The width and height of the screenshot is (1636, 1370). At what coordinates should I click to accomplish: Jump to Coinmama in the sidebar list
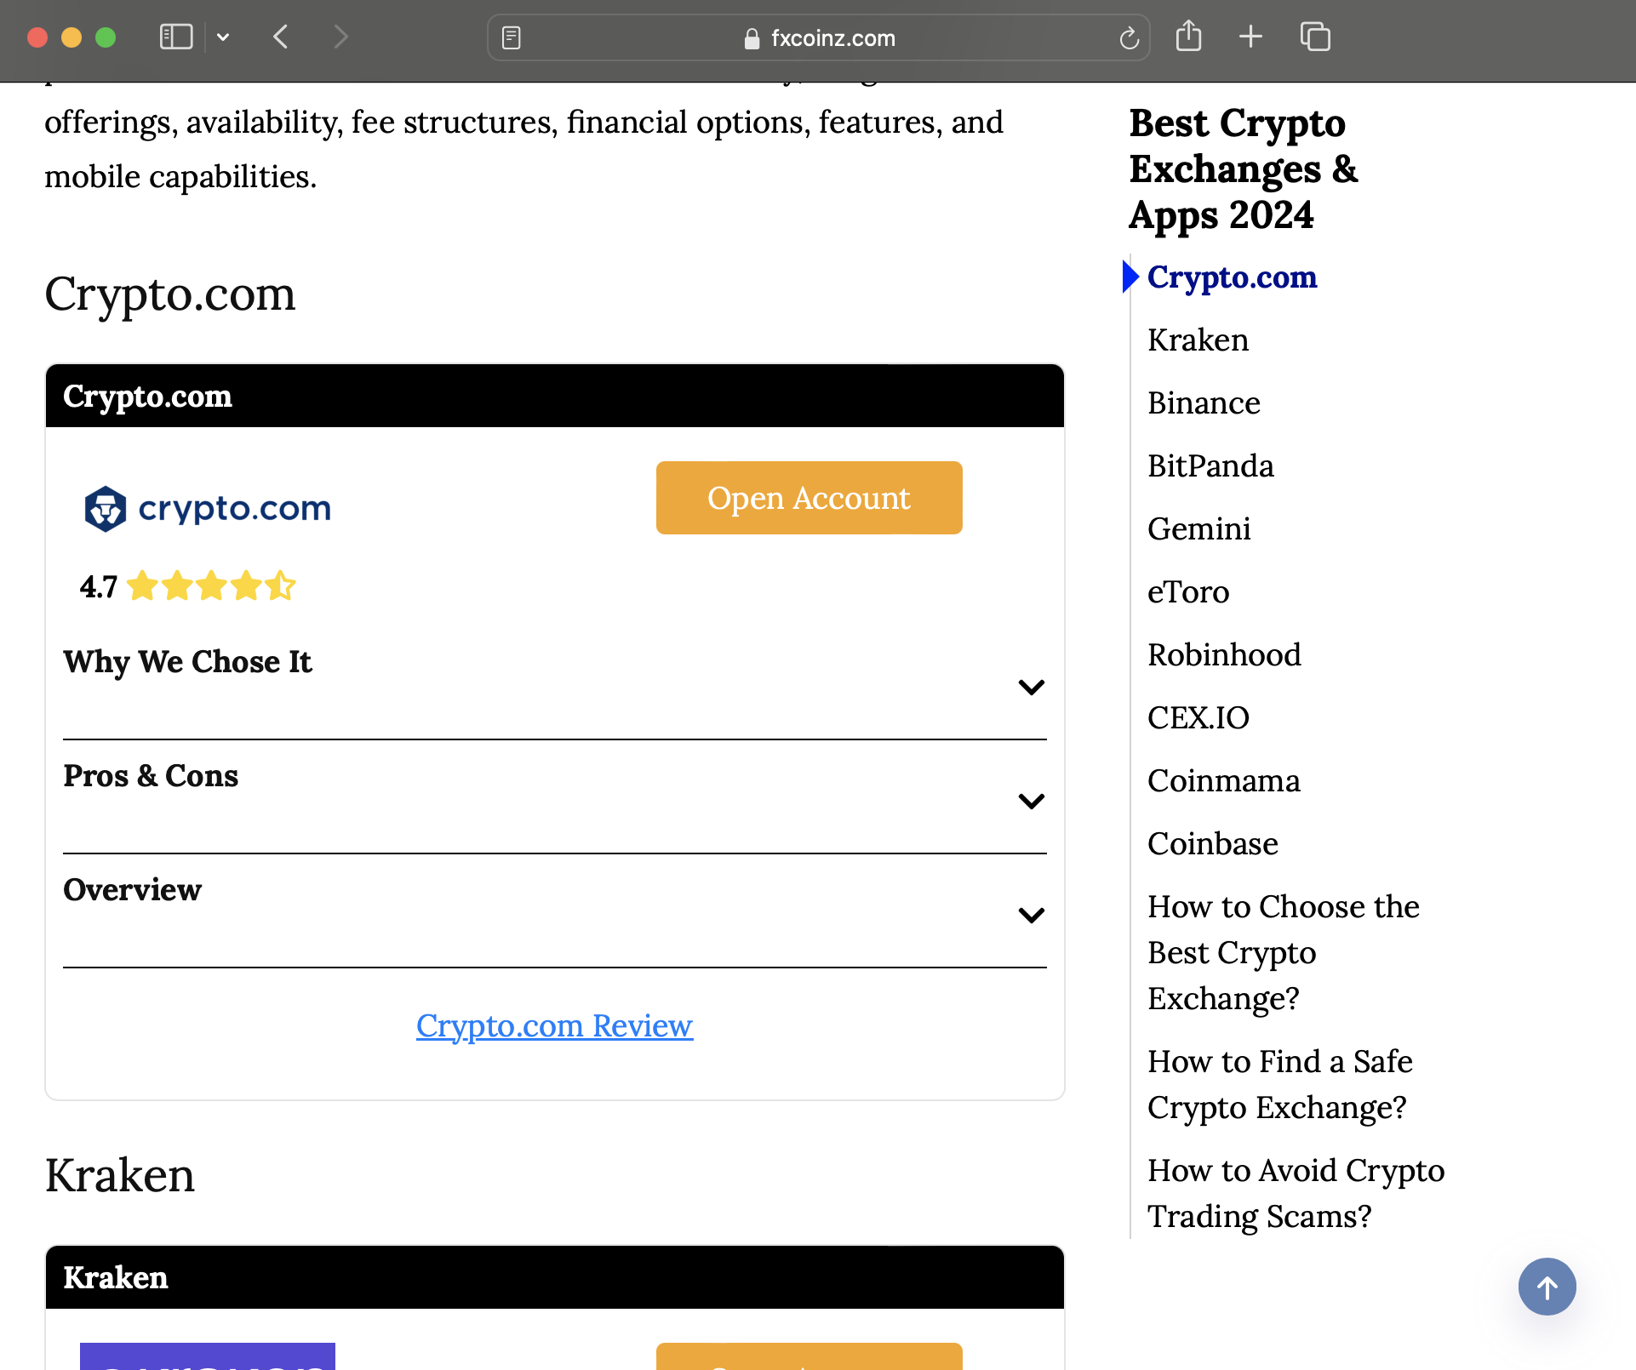[1223, 780]
